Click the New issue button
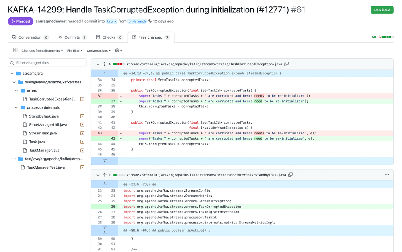The height and width of the screenshot is (252, 402). coord(381,10)
